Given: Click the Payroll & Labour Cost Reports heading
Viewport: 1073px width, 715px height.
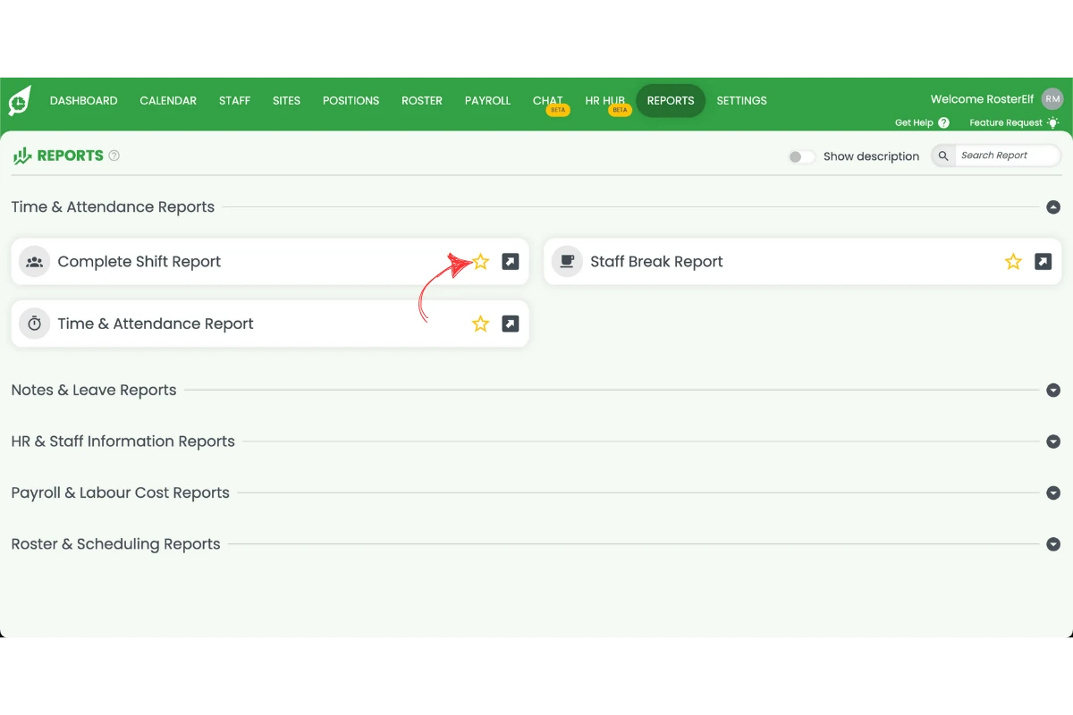Looking at the screenshot, I should [x=121, y=493].
